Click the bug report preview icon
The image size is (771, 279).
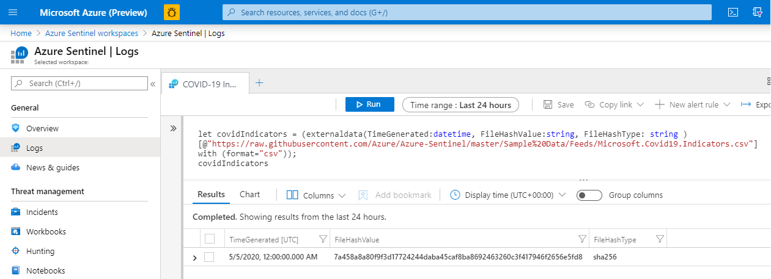[x=172, y=12]
